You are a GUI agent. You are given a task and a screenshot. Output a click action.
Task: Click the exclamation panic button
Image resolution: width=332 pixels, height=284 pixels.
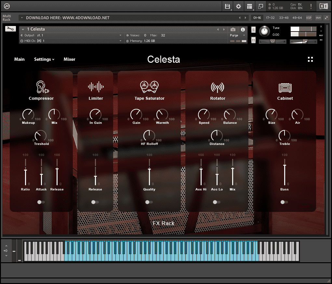(311, 6)
